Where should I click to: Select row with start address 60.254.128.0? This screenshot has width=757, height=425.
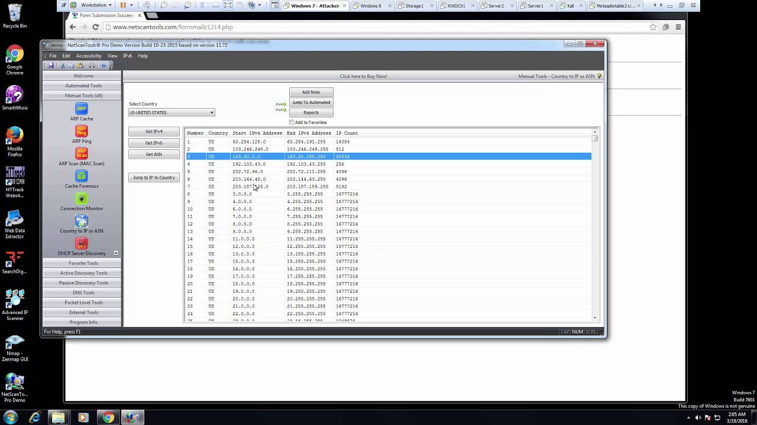[x=389, y=142]
